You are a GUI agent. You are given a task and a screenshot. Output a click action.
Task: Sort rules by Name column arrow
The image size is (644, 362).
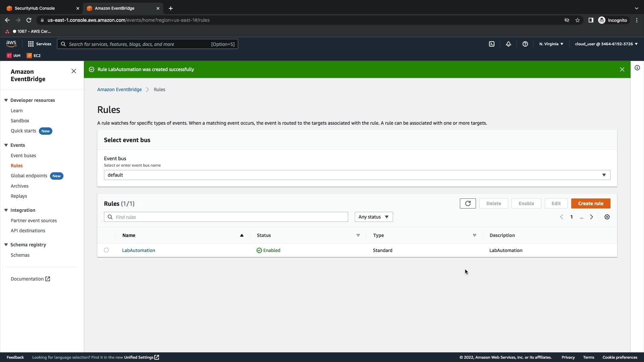tap(241, 235)
